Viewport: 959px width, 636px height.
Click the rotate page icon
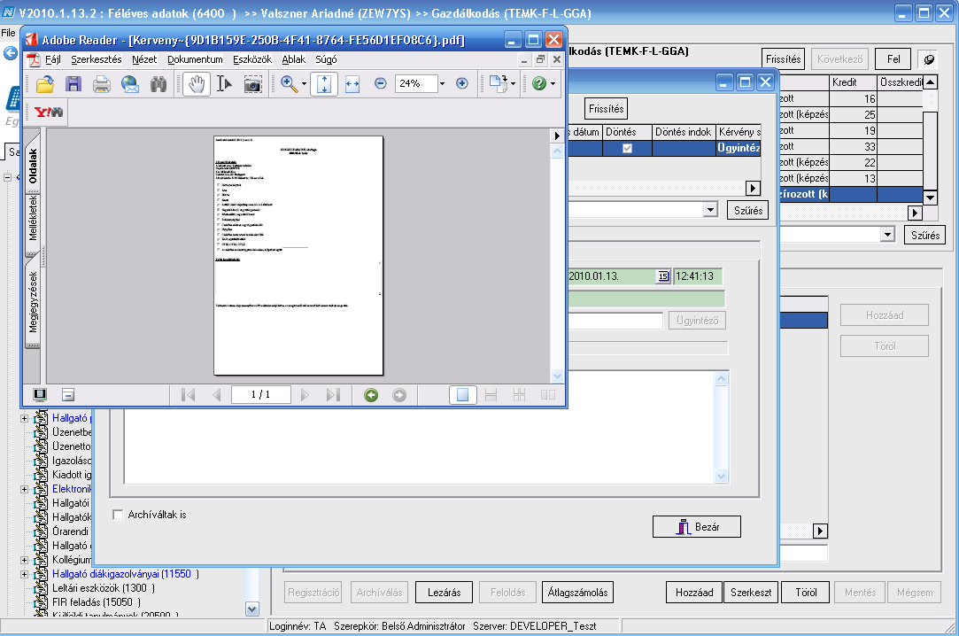point(498,84)
